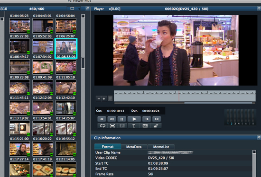This screenshot has width=261, height=177.
Task: Click the small square beside zoom plus
Action: tap(110, 98)
